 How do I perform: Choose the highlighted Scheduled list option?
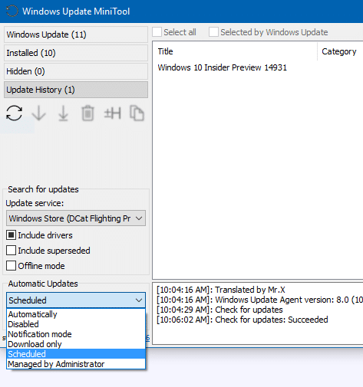(x=76, y=354)
